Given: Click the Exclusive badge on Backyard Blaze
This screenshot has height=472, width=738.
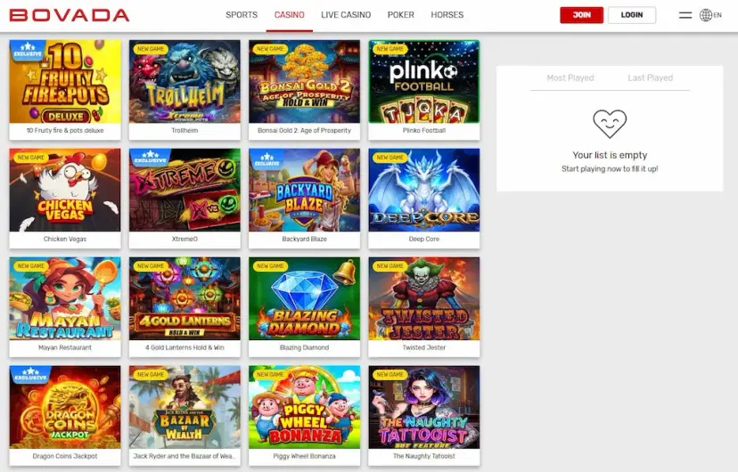Looking at the screenshot, I should click(266, 159).
